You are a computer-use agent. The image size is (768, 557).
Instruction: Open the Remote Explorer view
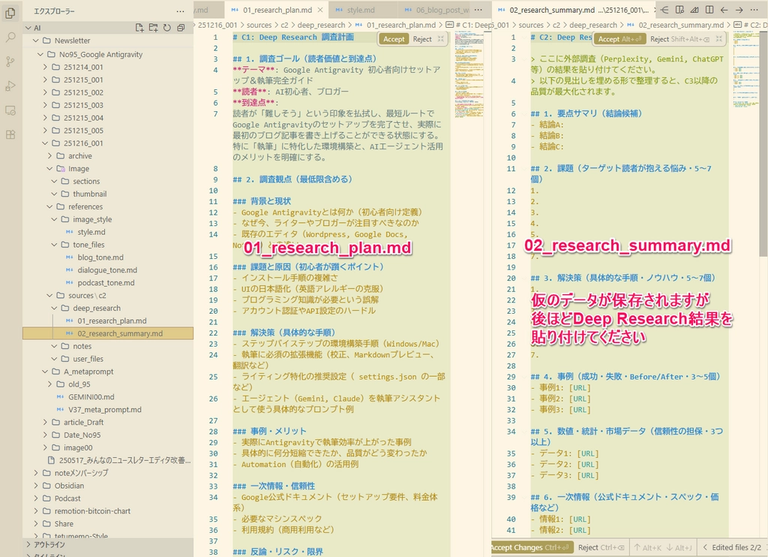(x=10, y=111)
